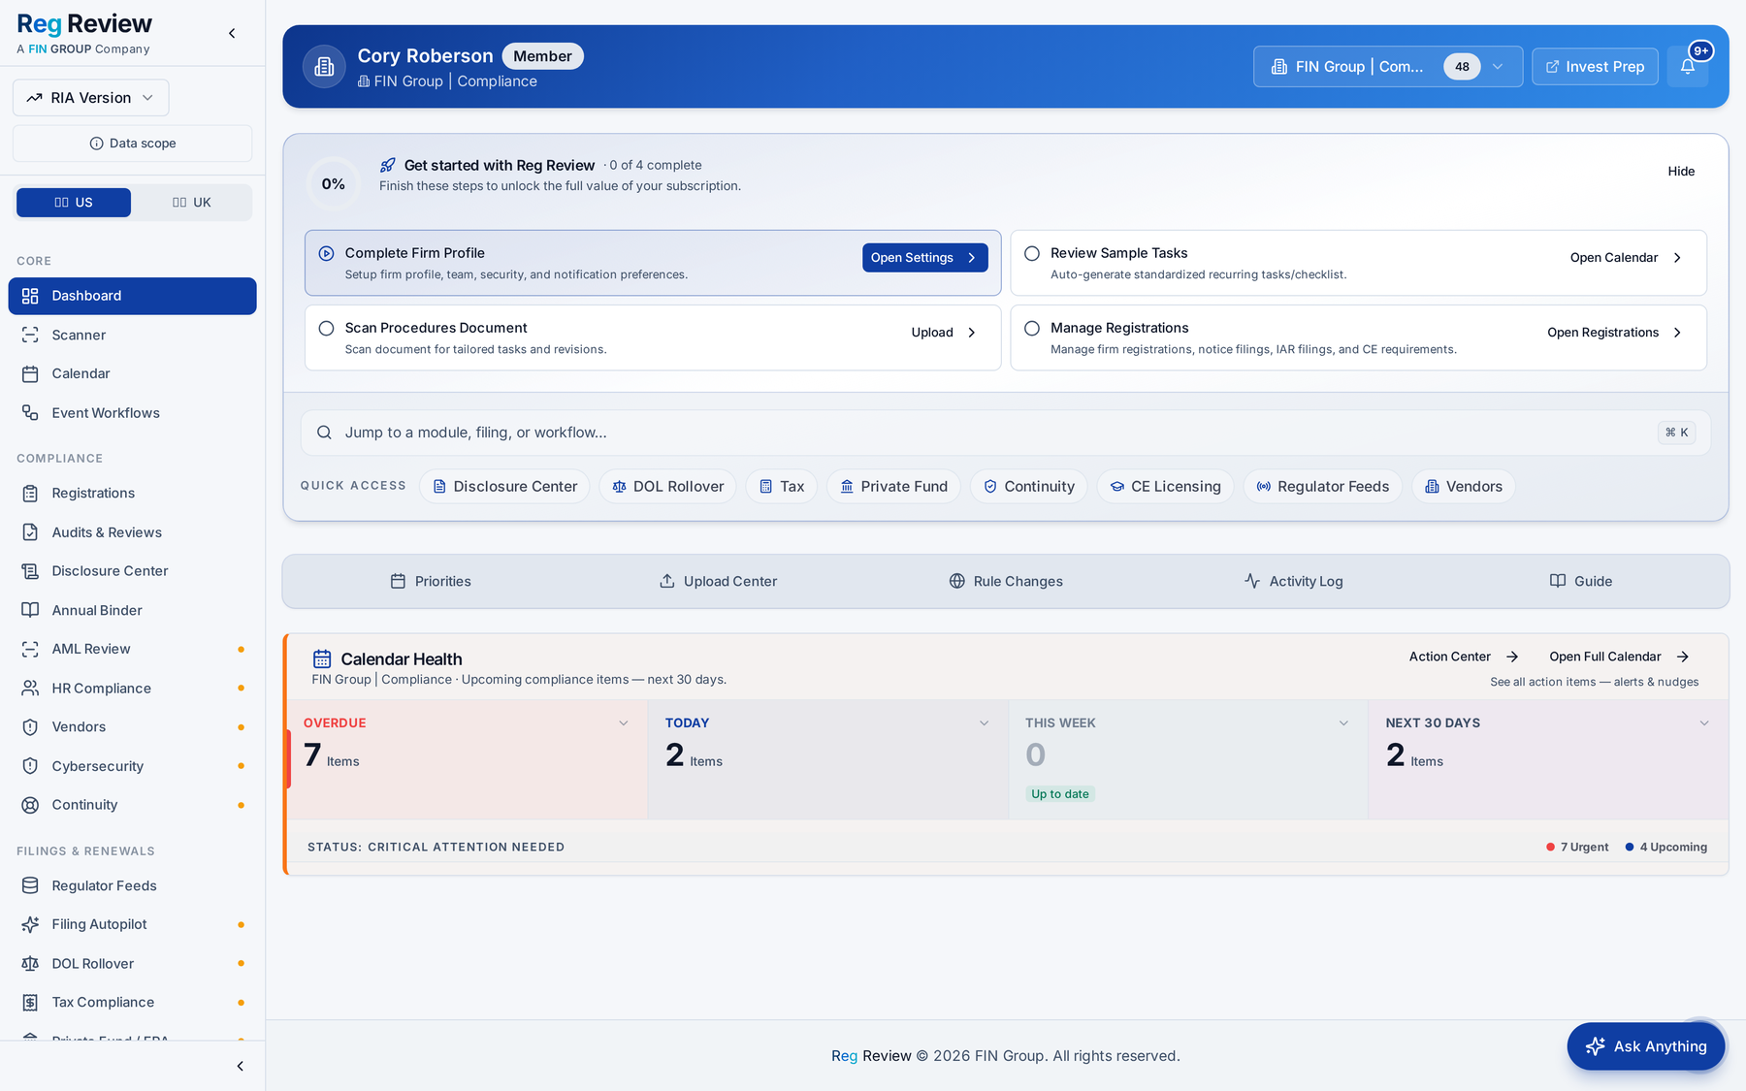This screenshot has width=1746, height=1091.
Task: Select the Complete Firm Profile step indicator
Action: pyautogui.click(x=326, y=253)
